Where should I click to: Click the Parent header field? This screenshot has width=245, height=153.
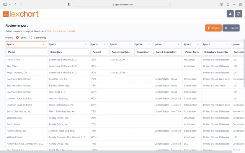(26, 52)
